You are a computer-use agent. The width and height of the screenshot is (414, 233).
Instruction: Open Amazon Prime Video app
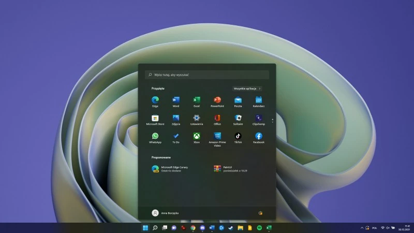point(217,139)
